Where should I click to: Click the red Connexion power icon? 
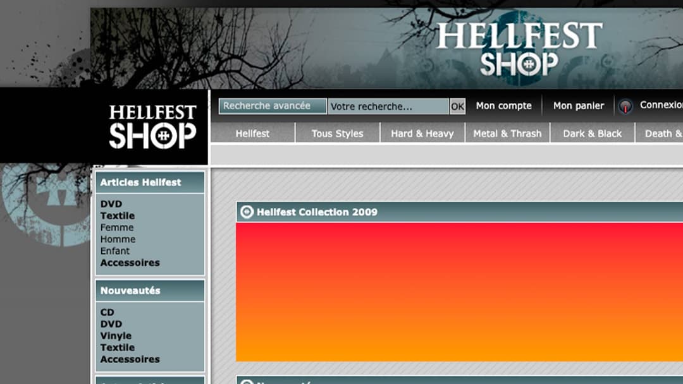pyautogui.click(x=625, y=107)
